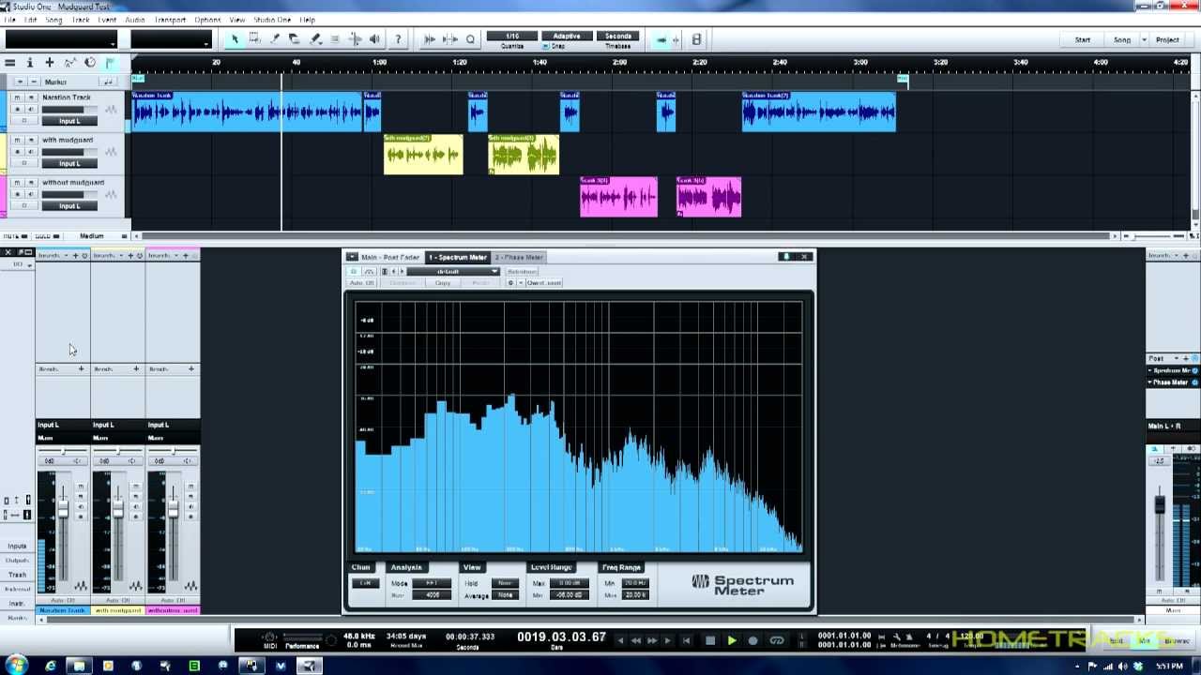This screenshot has width=1201, height=675.
Task: Select the Eraser tool
Action: click(295, 39)
